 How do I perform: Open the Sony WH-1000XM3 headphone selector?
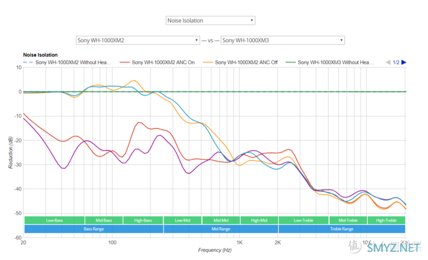pos(283,40)
